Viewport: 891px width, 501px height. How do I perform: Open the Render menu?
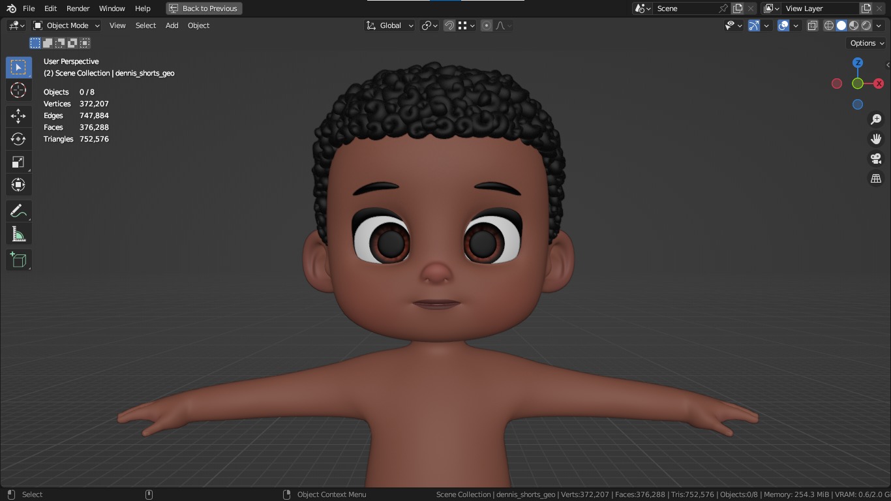click(78, 8)
